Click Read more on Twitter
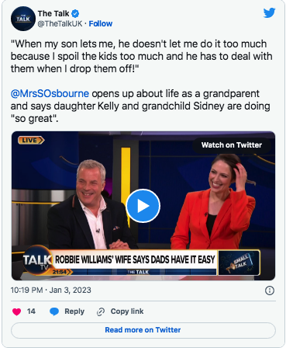This screenshot has height=348, width=286. [143, 330]
